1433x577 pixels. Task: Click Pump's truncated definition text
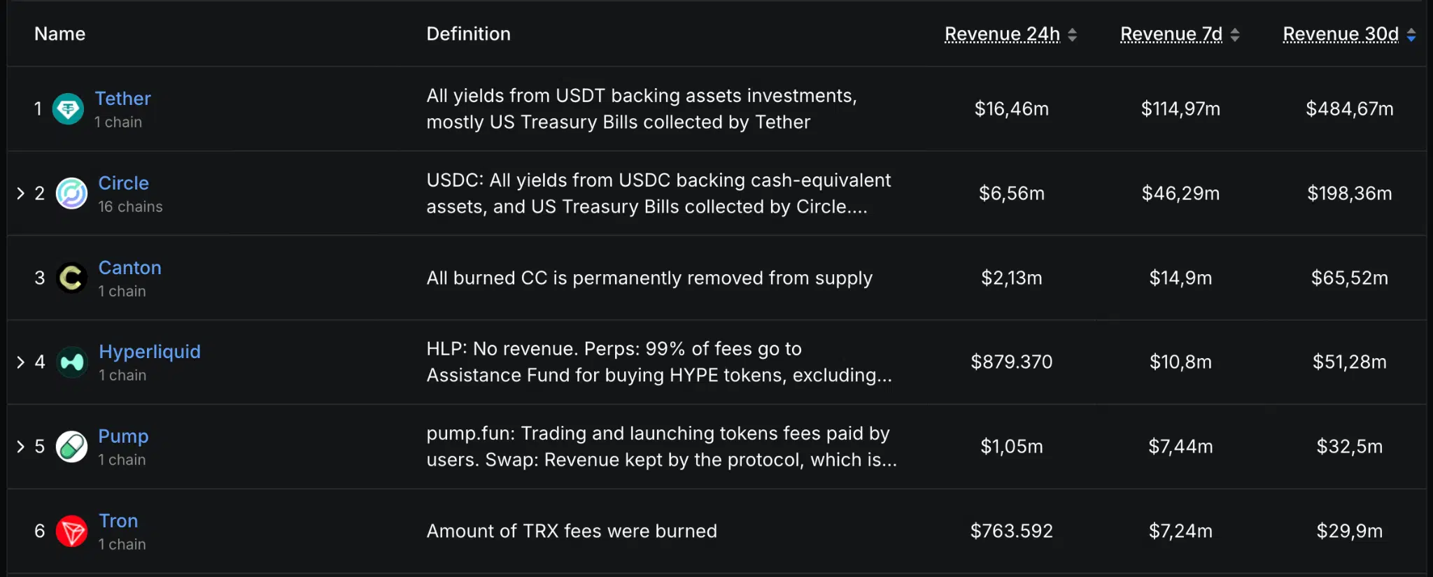(x=661, y=446)
